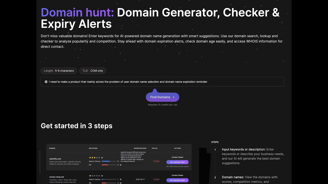
Task: Click the 'Get started in 3 steps' heading
Action: point(77,126)
